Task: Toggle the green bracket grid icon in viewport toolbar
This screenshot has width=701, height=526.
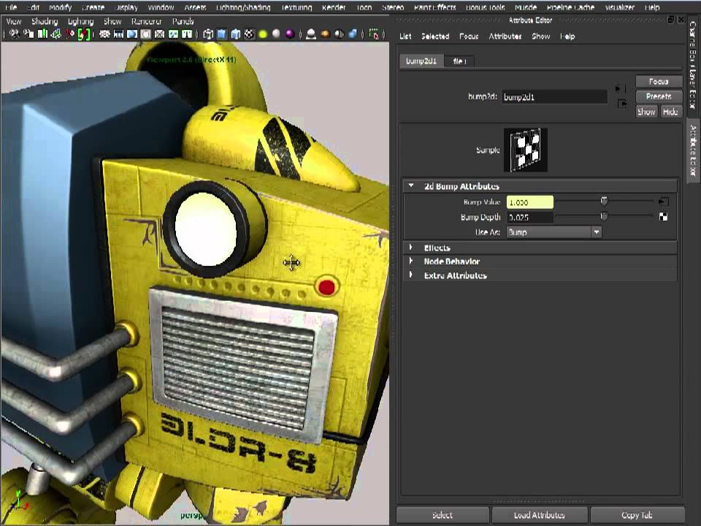Action: tap(85, 34)
